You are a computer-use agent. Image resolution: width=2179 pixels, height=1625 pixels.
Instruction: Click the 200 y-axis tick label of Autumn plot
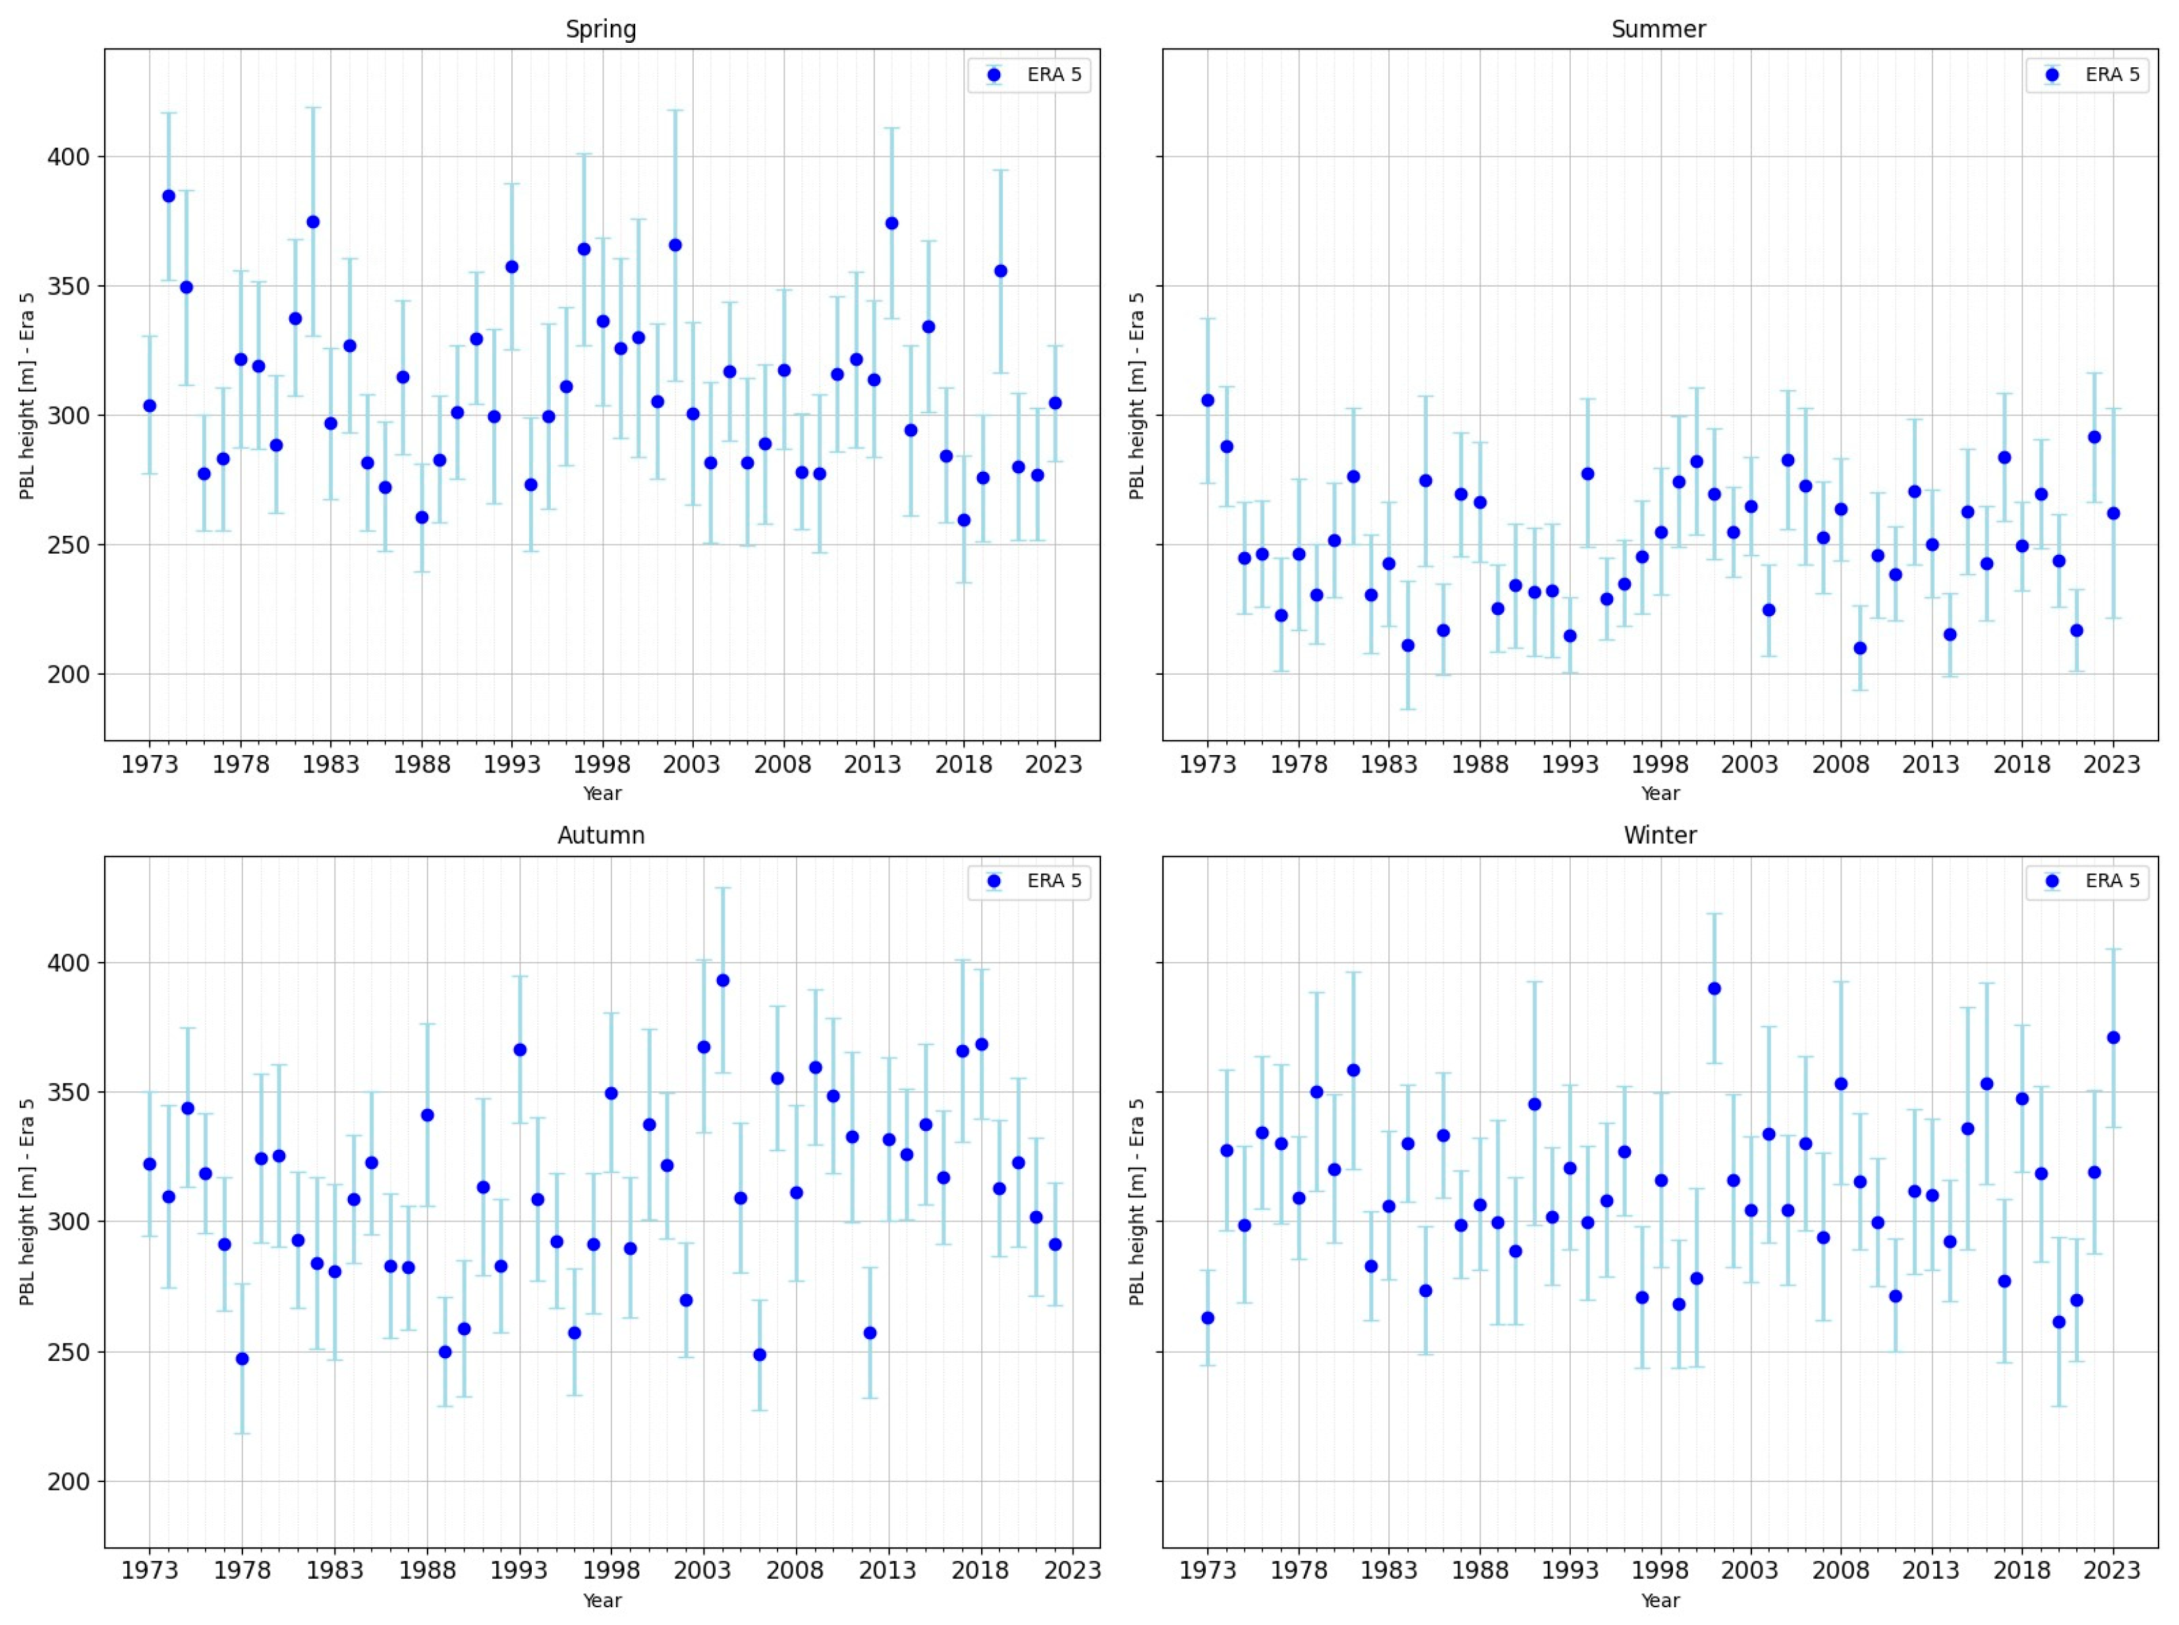tap(68, 1481)
